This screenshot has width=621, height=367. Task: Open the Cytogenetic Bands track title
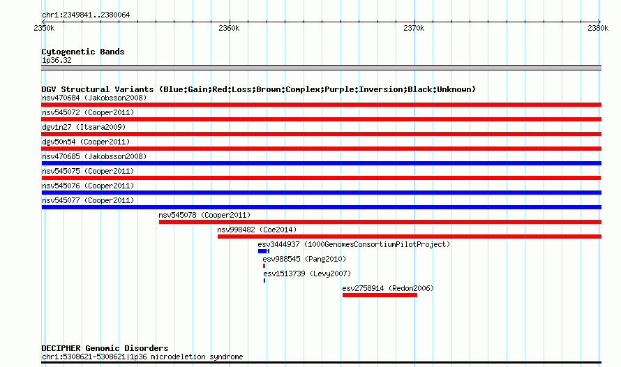point(83,52)
